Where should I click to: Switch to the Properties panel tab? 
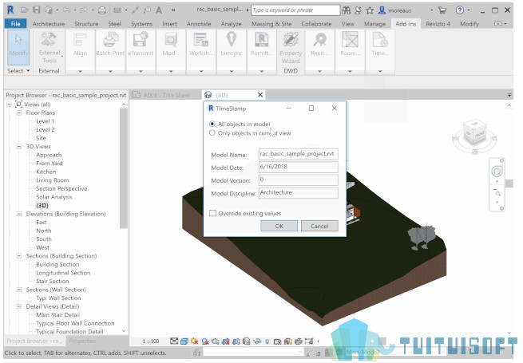[82, 341]
